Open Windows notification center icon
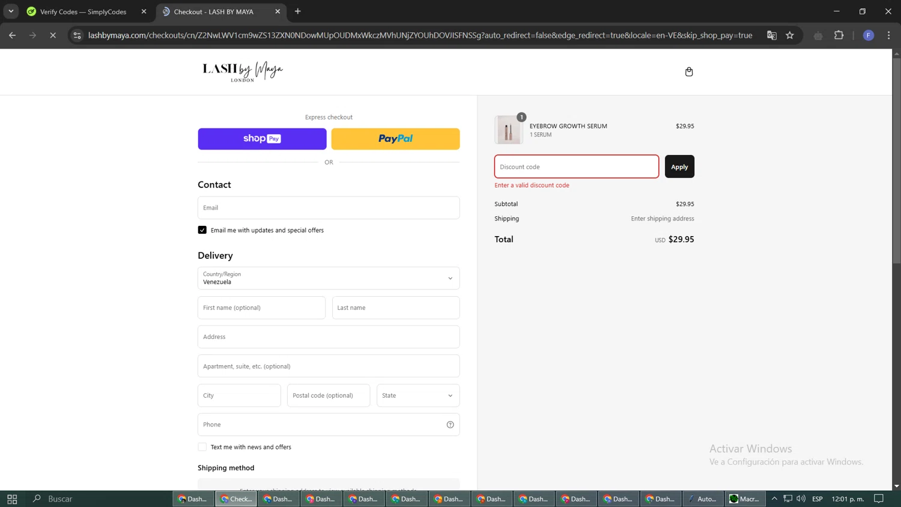The image size is (901, 507). click(879, 499)
